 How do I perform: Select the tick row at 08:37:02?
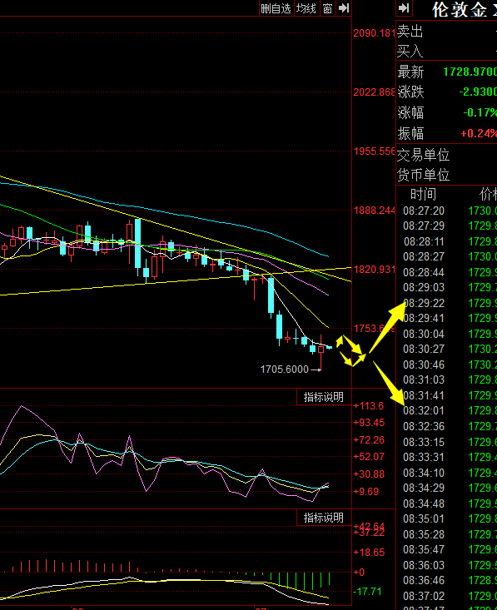[446, 596]
